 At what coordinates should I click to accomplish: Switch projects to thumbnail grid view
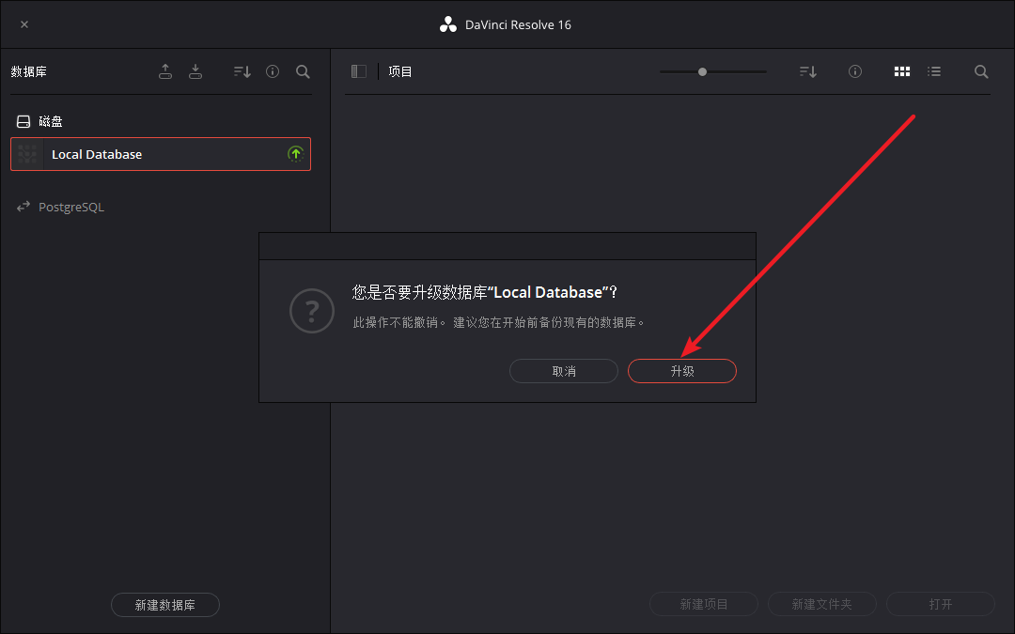[901, 71]
